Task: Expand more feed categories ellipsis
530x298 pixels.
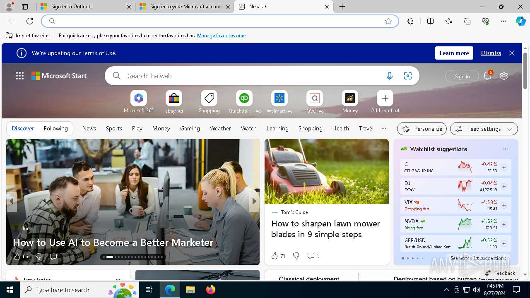Action: (x=384, y=128)
